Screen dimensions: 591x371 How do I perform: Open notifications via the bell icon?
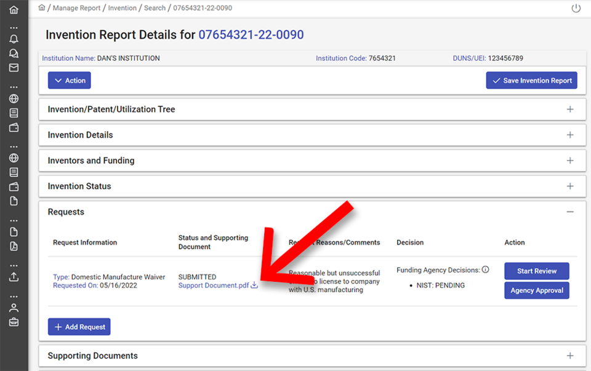[x=14, y=39]
